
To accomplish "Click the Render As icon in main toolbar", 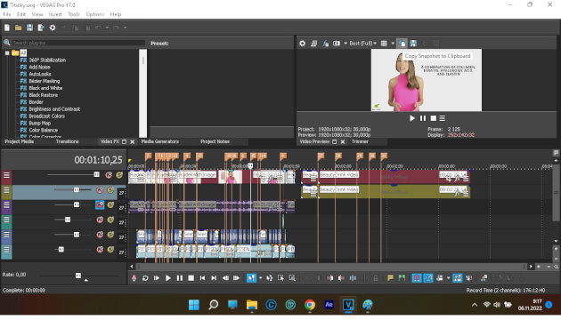I will [41, 28].
